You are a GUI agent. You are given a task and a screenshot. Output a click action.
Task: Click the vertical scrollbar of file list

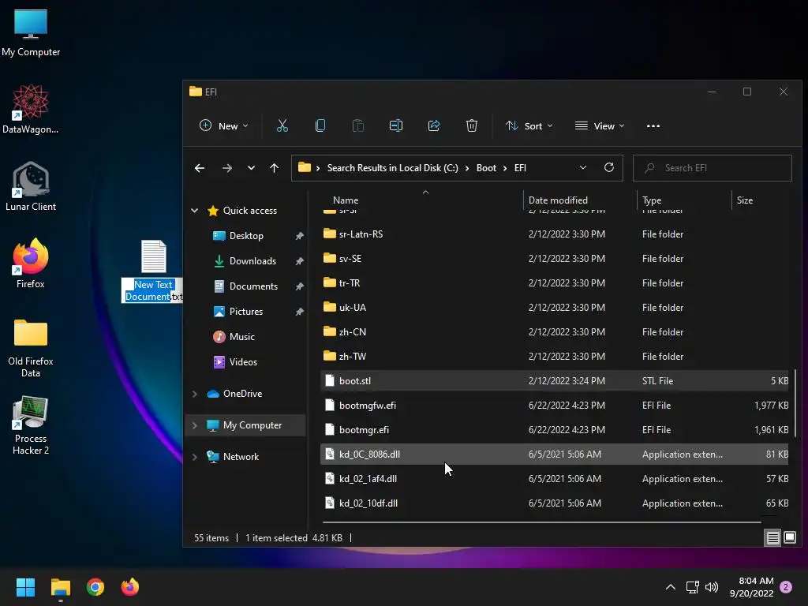(795, 402)
